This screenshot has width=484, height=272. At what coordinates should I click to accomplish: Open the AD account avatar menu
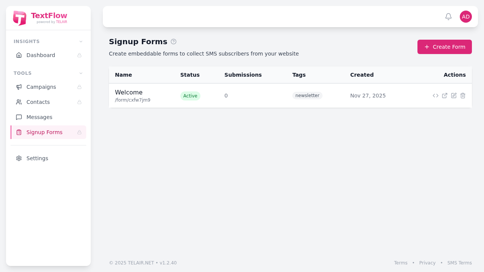pyautogui.click(x=465, y=17)
